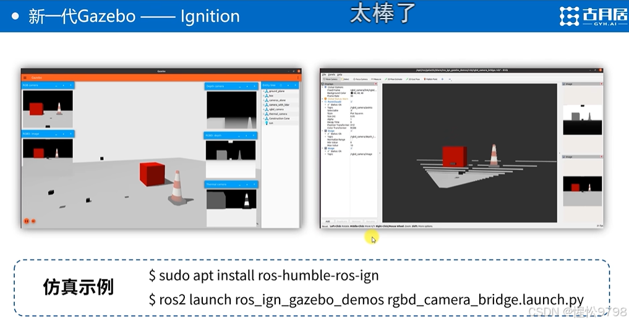Click the Reset button in RViz
The width and height of the screenshot is (629, 323).
tap(325, 226)
